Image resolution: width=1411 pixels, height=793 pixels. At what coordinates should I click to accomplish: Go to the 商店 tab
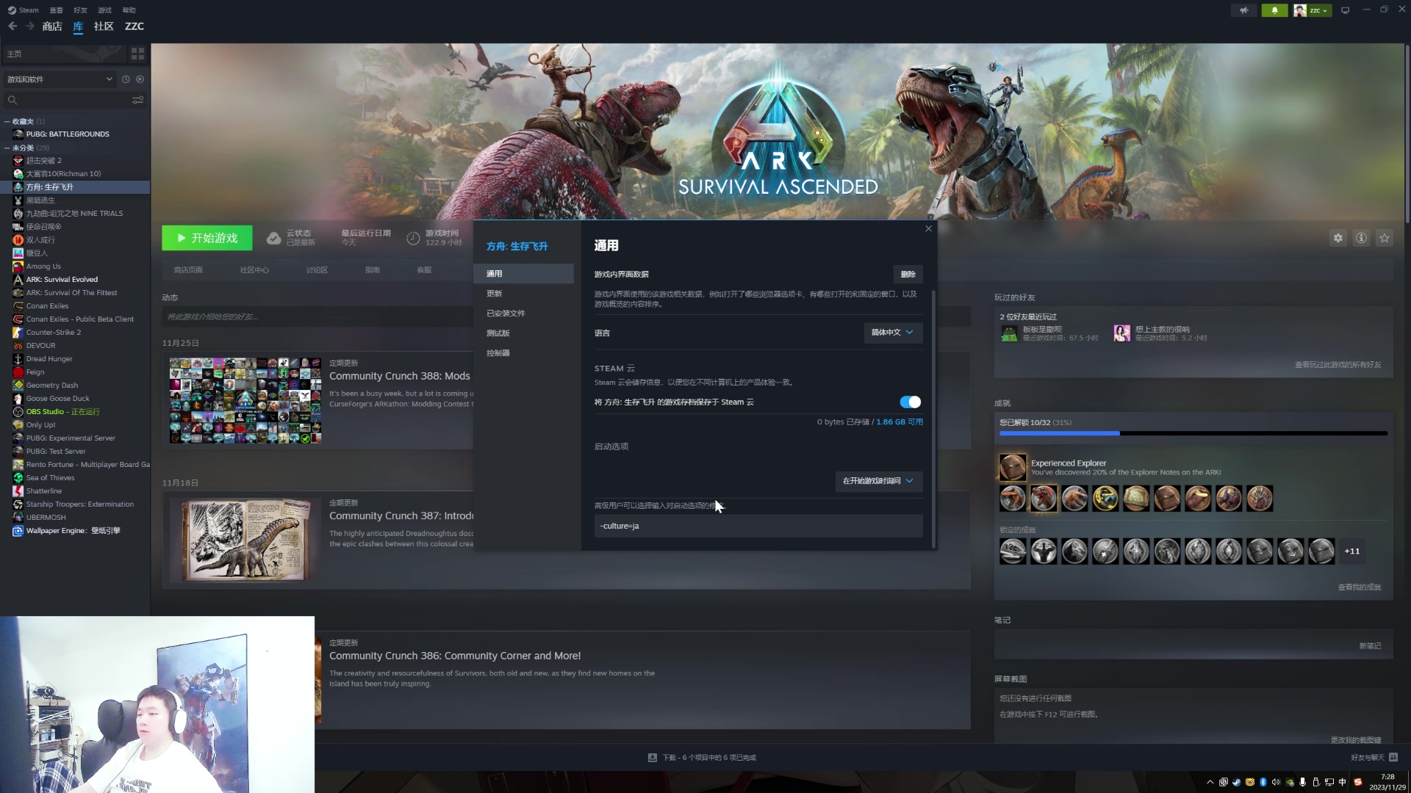(52, 26)
